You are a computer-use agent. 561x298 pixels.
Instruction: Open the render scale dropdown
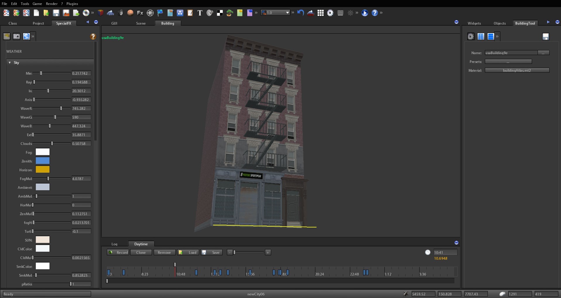(287, 13)
